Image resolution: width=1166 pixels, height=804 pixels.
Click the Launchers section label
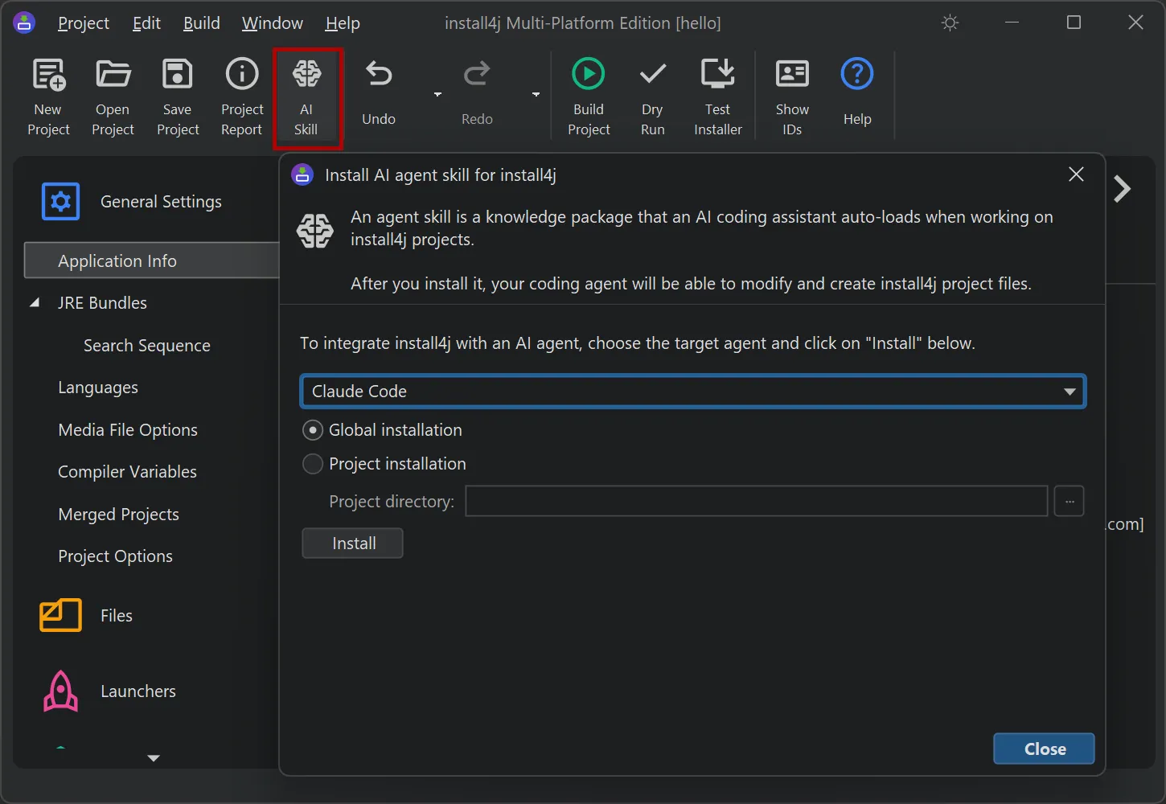click(138, 691)
